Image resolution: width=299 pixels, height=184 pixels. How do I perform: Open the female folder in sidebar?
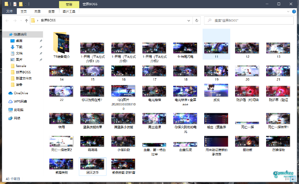(21, 66)
